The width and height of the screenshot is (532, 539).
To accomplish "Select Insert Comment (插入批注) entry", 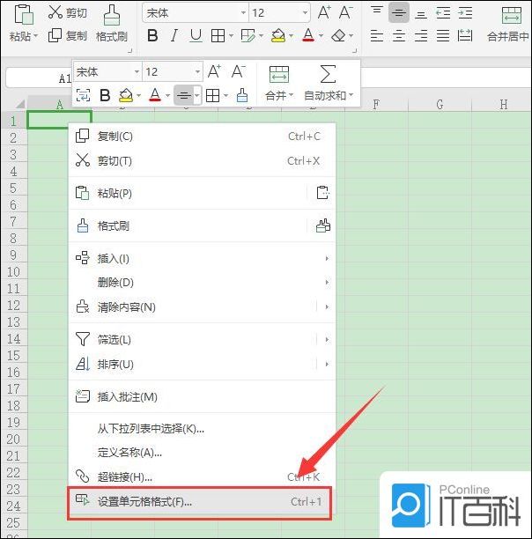I will [202, 396].
